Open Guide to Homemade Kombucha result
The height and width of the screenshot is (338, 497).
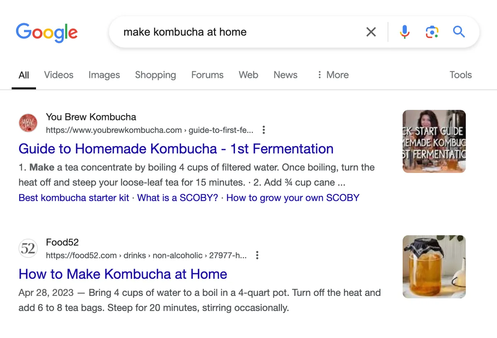click(x=176, y=149)
